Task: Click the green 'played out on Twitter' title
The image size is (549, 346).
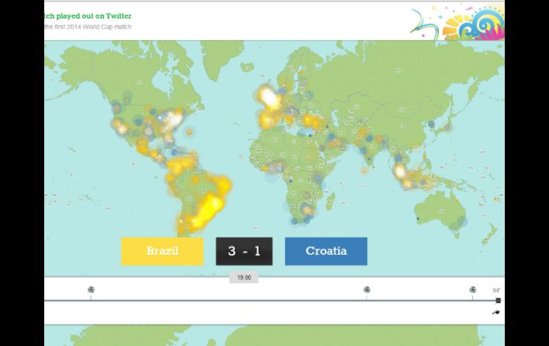Action: click(x=88, y=16)
